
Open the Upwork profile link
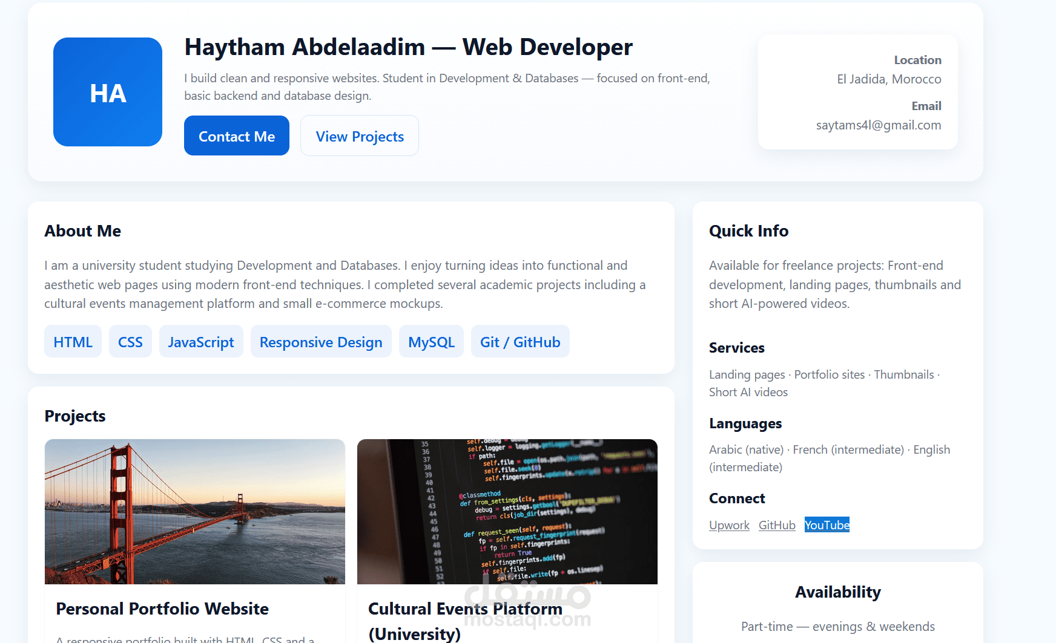pos(729,525)
